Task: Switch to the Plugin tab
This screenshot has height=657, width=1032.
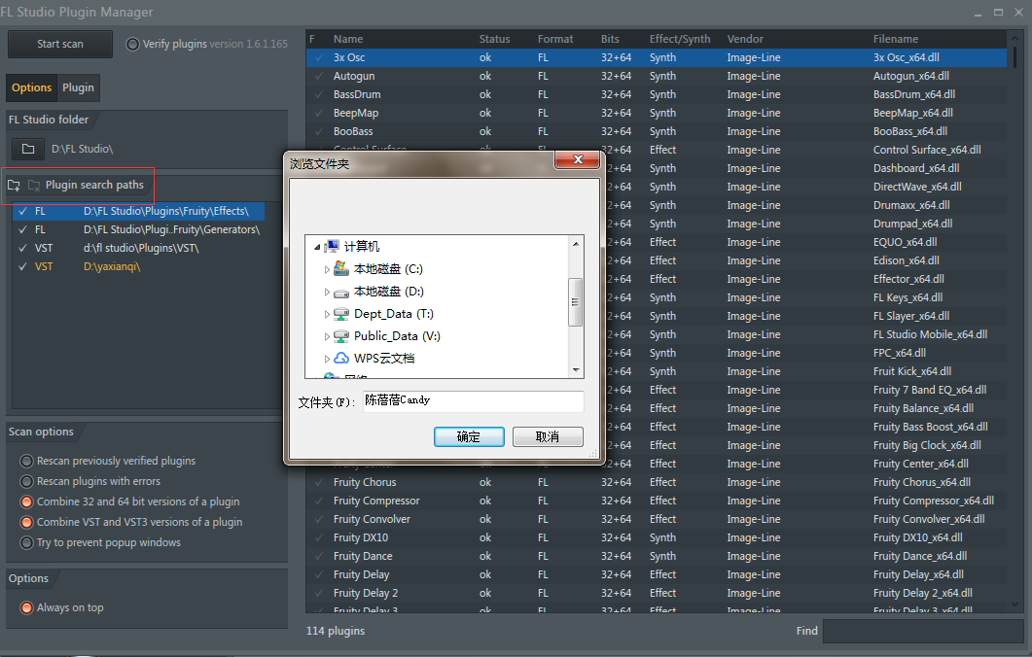Action: 79,87
